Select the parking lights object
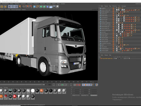 tap(105, 50)
